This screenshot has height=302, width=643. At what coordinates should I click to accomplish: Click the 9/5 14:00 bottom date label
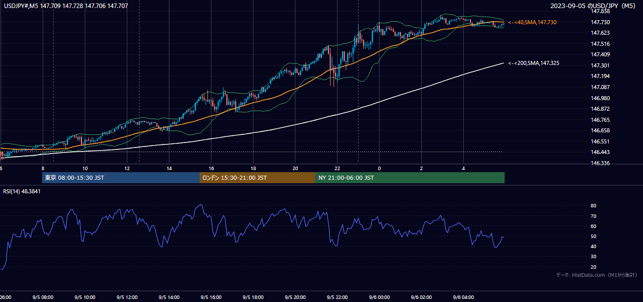[169, 297]
